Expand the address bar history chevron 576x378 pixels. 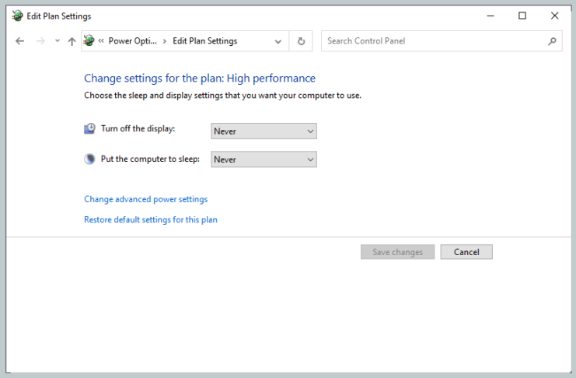tap(278, 41)
